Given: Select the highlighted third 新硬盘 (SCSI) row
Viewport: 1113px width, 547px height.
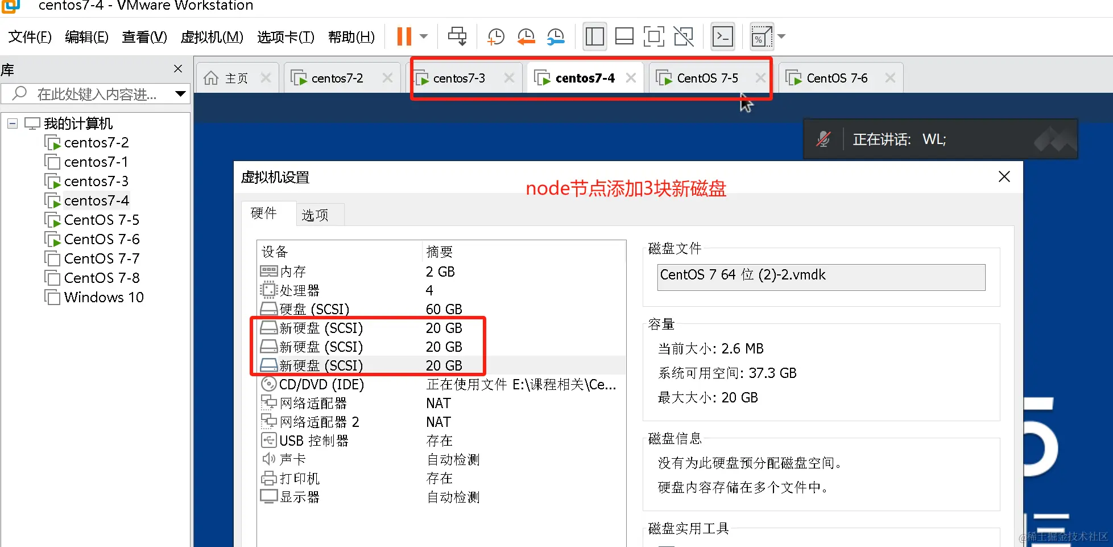Looking at the screenshot, I should coord(441,365).
